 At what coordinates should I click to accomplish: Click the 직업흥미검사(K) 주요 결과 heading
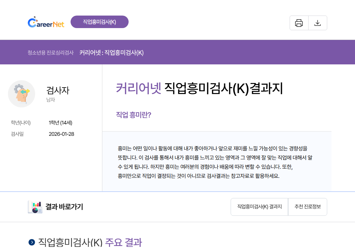90,243
